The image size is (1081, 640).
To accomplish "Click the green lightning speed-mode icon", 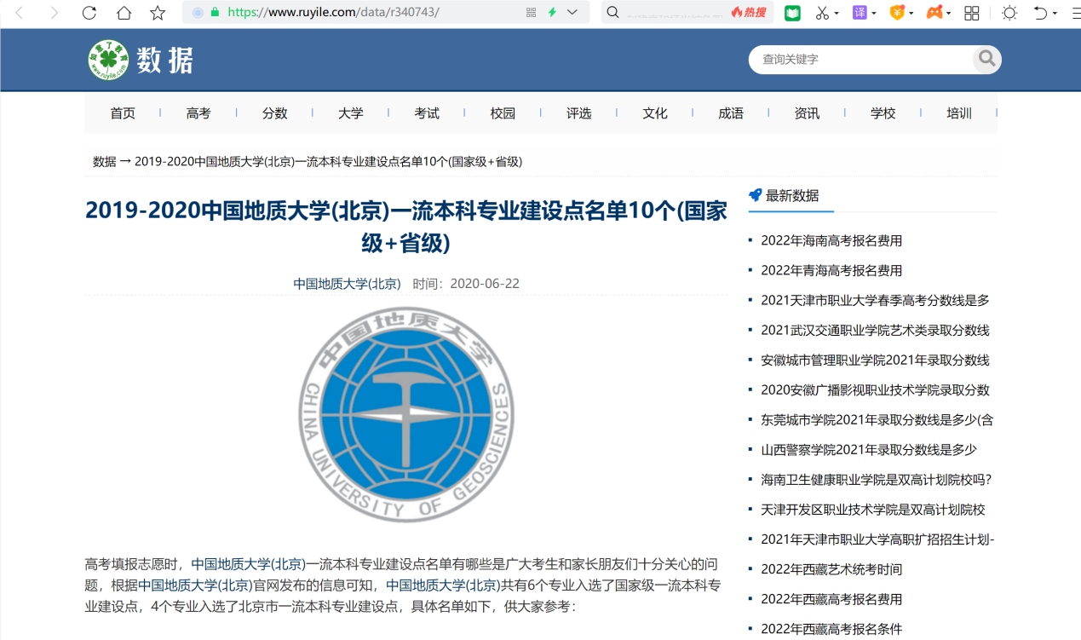I will (x=552, y=13).
